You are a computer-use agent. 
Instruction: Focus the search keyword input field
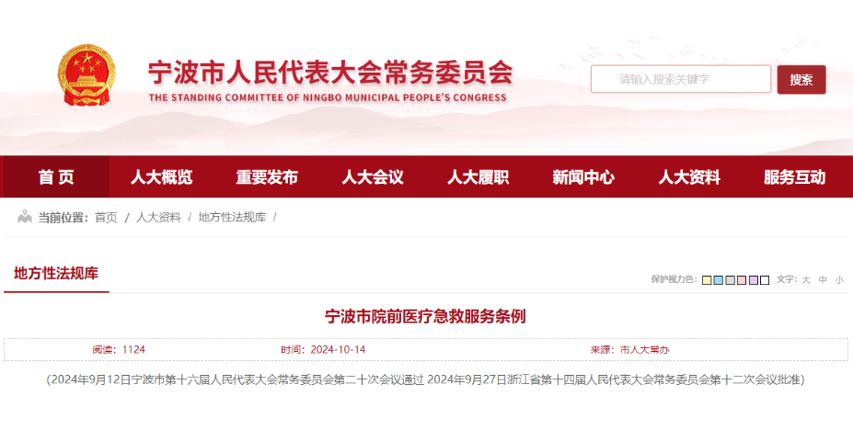[680, 80]
